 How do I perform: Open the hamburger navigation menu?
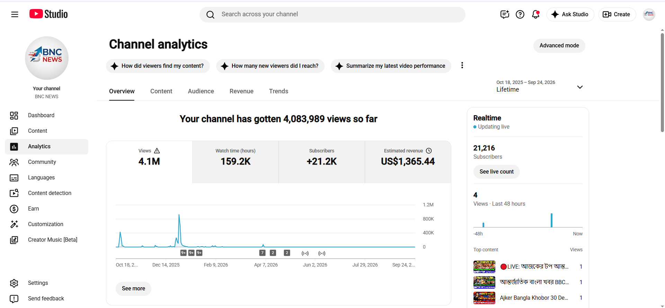[15, 14]
